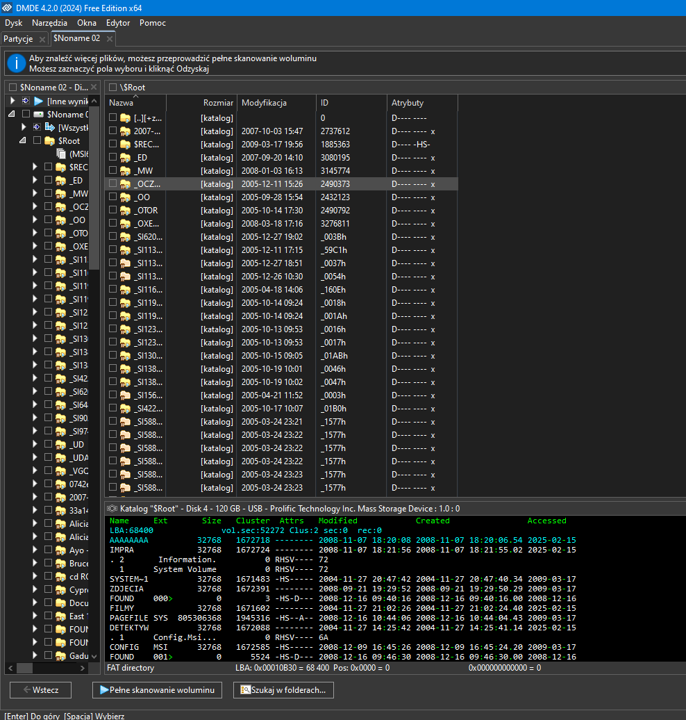Tick the checkbox for _ED folder row

tap(113, 158)
